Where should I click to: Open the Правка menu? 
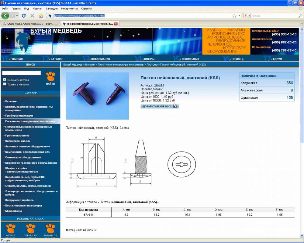click(16, 9)
